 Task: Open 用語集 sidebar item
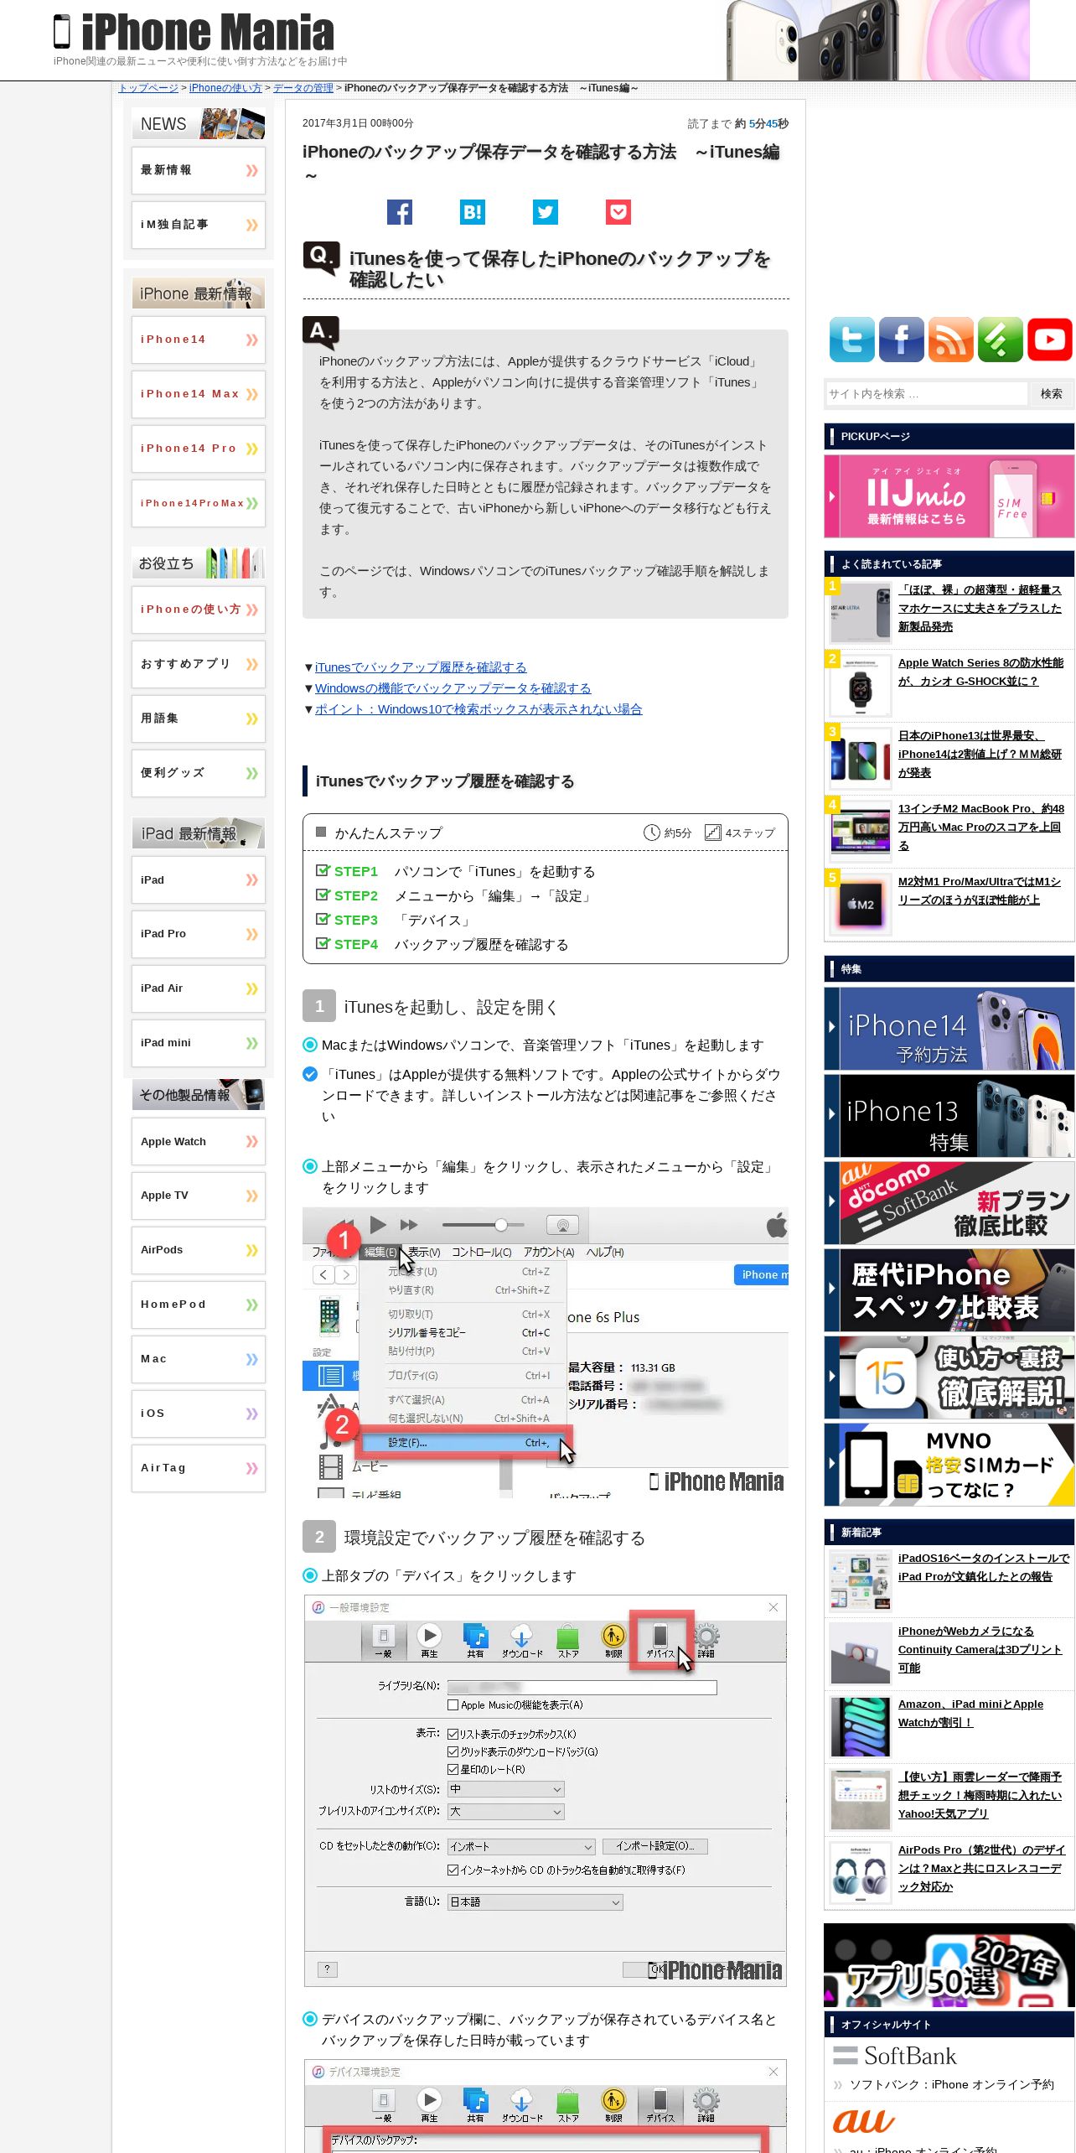click(x=199, y=719)
